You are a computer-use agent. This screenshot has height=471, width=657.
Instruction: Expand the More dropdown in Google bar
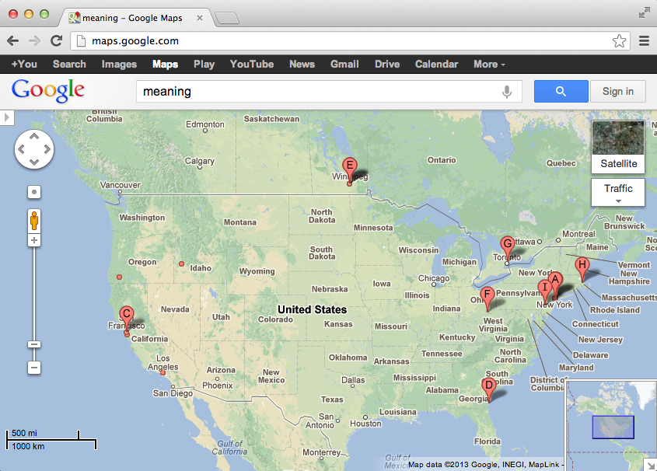(x=489, y=64)
